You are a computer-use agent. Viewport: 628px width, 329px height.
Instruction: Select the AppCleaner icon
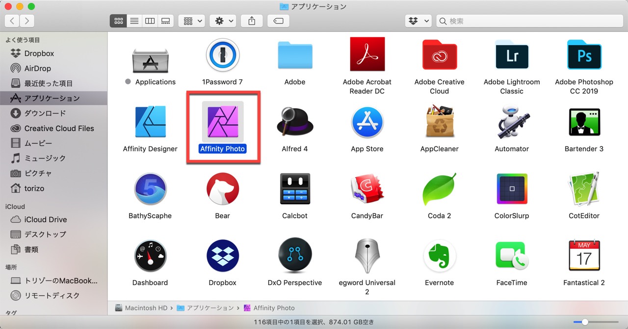pos(440,121)
